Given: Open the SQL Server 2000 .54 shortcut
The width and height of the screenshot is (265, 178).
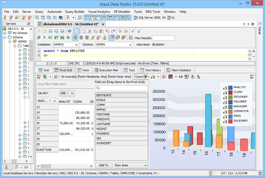Looking at the screenshot, I should pyautogui.click(x=150, y=18).
